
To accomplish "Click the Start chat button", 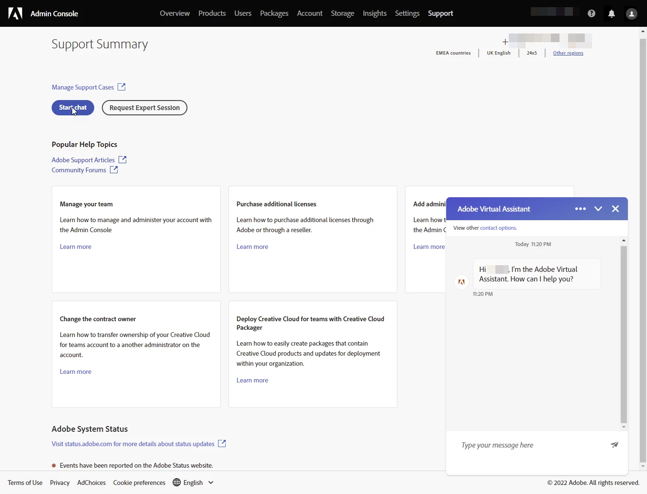I will point(73,108).
